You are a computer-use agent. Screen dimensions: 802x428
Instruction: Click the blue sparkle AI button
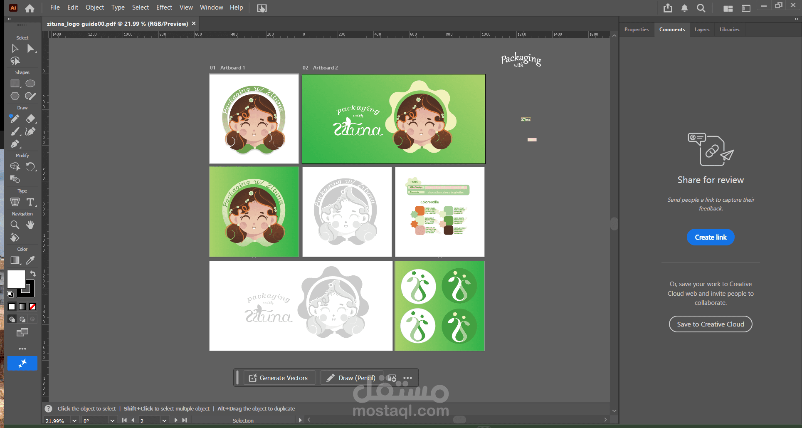(x=22, y=363)
